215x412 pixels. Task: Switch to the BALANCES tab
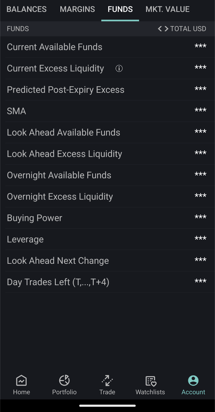pos(27,9)
